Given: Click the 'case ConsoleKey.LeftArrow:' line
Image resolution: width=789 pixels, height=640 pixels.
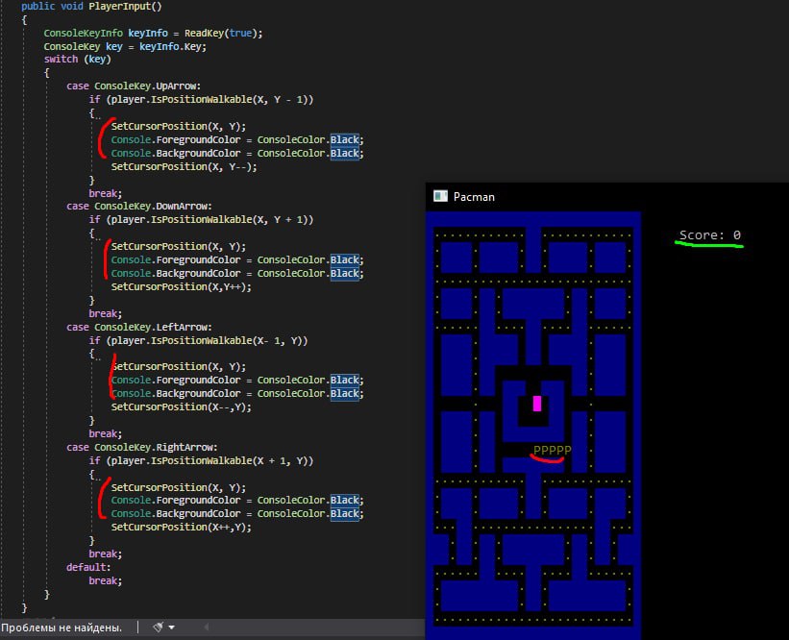Looking at the screenshot, I should click(139, 327).
